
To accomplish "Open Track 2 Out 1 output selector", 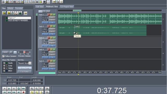I will 52,29.
